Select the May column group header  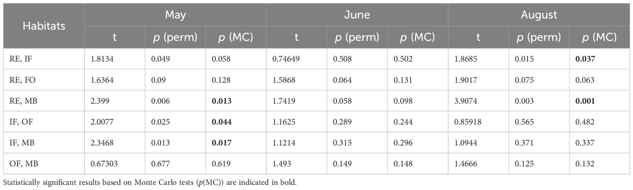175,15
